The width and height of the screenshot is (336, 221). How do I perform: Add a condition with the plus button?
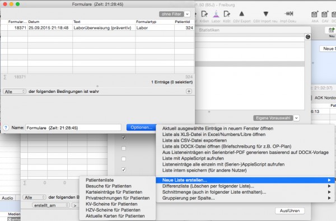tap(189, 91)
